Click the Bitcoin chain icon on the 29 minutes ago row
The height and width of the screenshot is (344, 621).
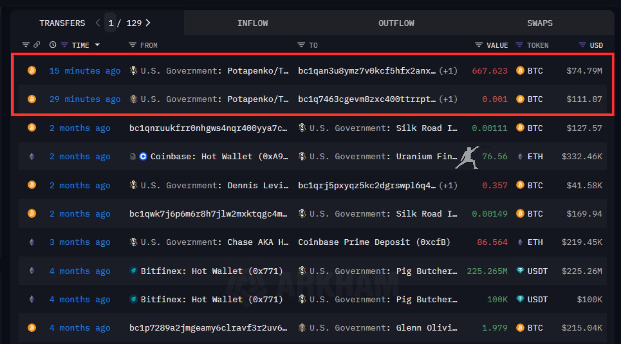point(32,99)
